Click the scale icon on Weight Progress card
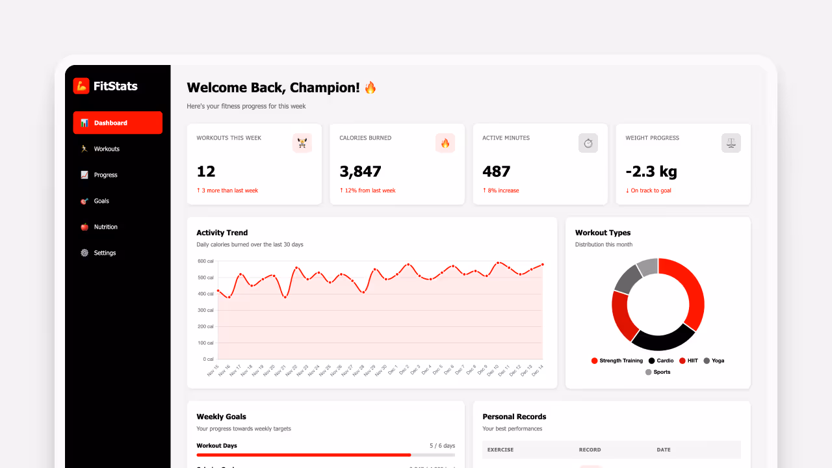Image resolution: width=832 pixels, height=468 pixels. coord(731,143)
